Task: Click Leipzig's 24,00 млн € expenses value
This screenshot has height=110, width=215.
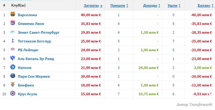Action: click(91, 50)
